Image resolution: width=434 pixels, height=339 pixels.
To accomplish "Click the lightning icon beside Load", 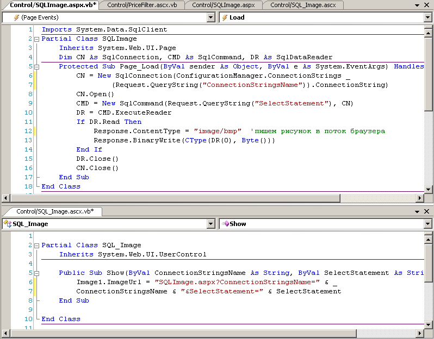I will click(x=225, y=18).
